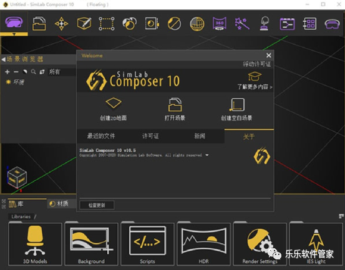345x270 pixels.
Task: Switch to the News (新闻) tab
Action: click(x=200, y=136)
